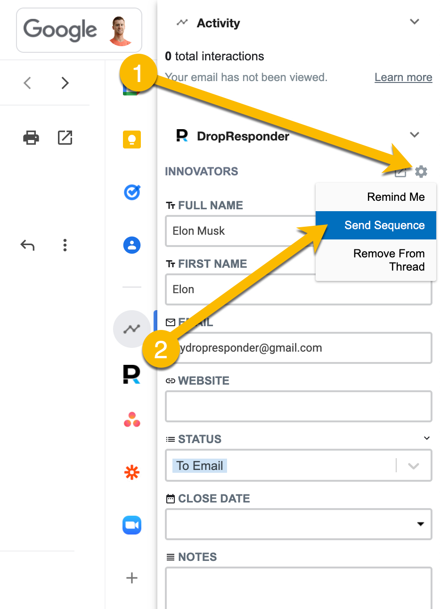Choose Send Sequence from the menu
440x609 pixels.
click(x=376, y=225)
